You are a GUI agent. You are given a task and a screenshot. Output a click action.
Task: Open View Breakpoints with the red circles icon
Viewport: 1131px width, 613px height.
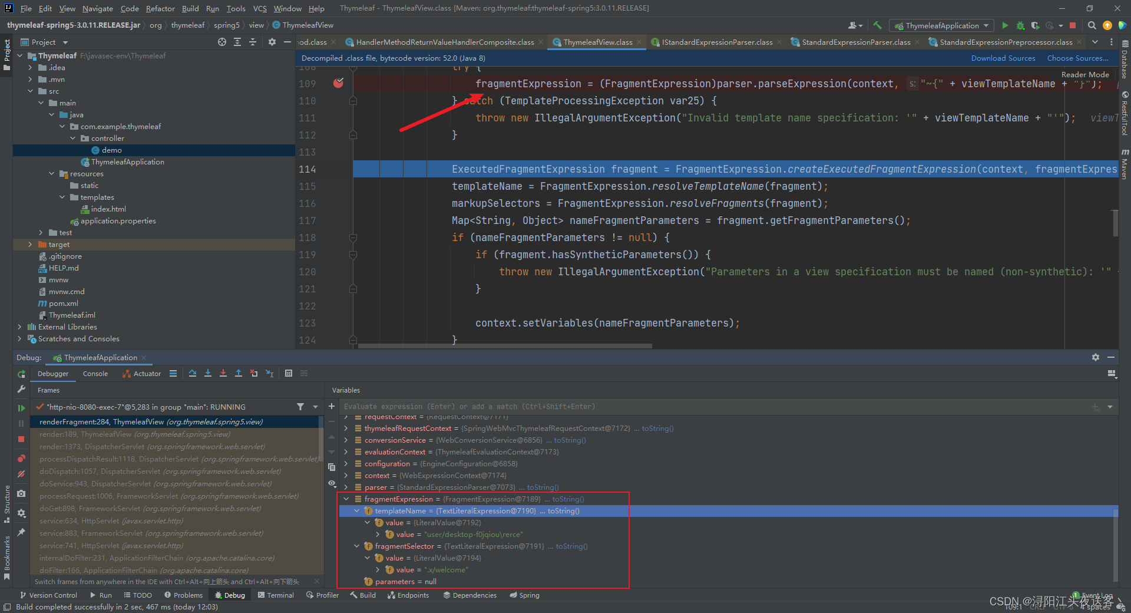(21, 459)
